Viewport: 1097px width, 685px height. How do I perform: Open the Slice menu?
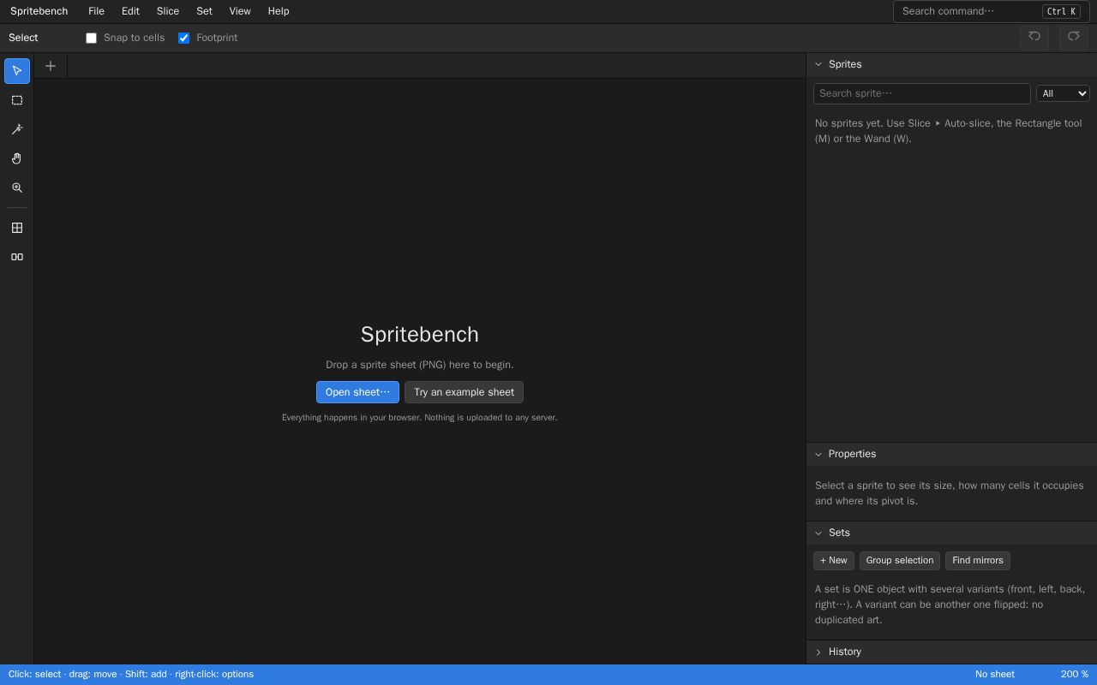(x=168, y=11)
